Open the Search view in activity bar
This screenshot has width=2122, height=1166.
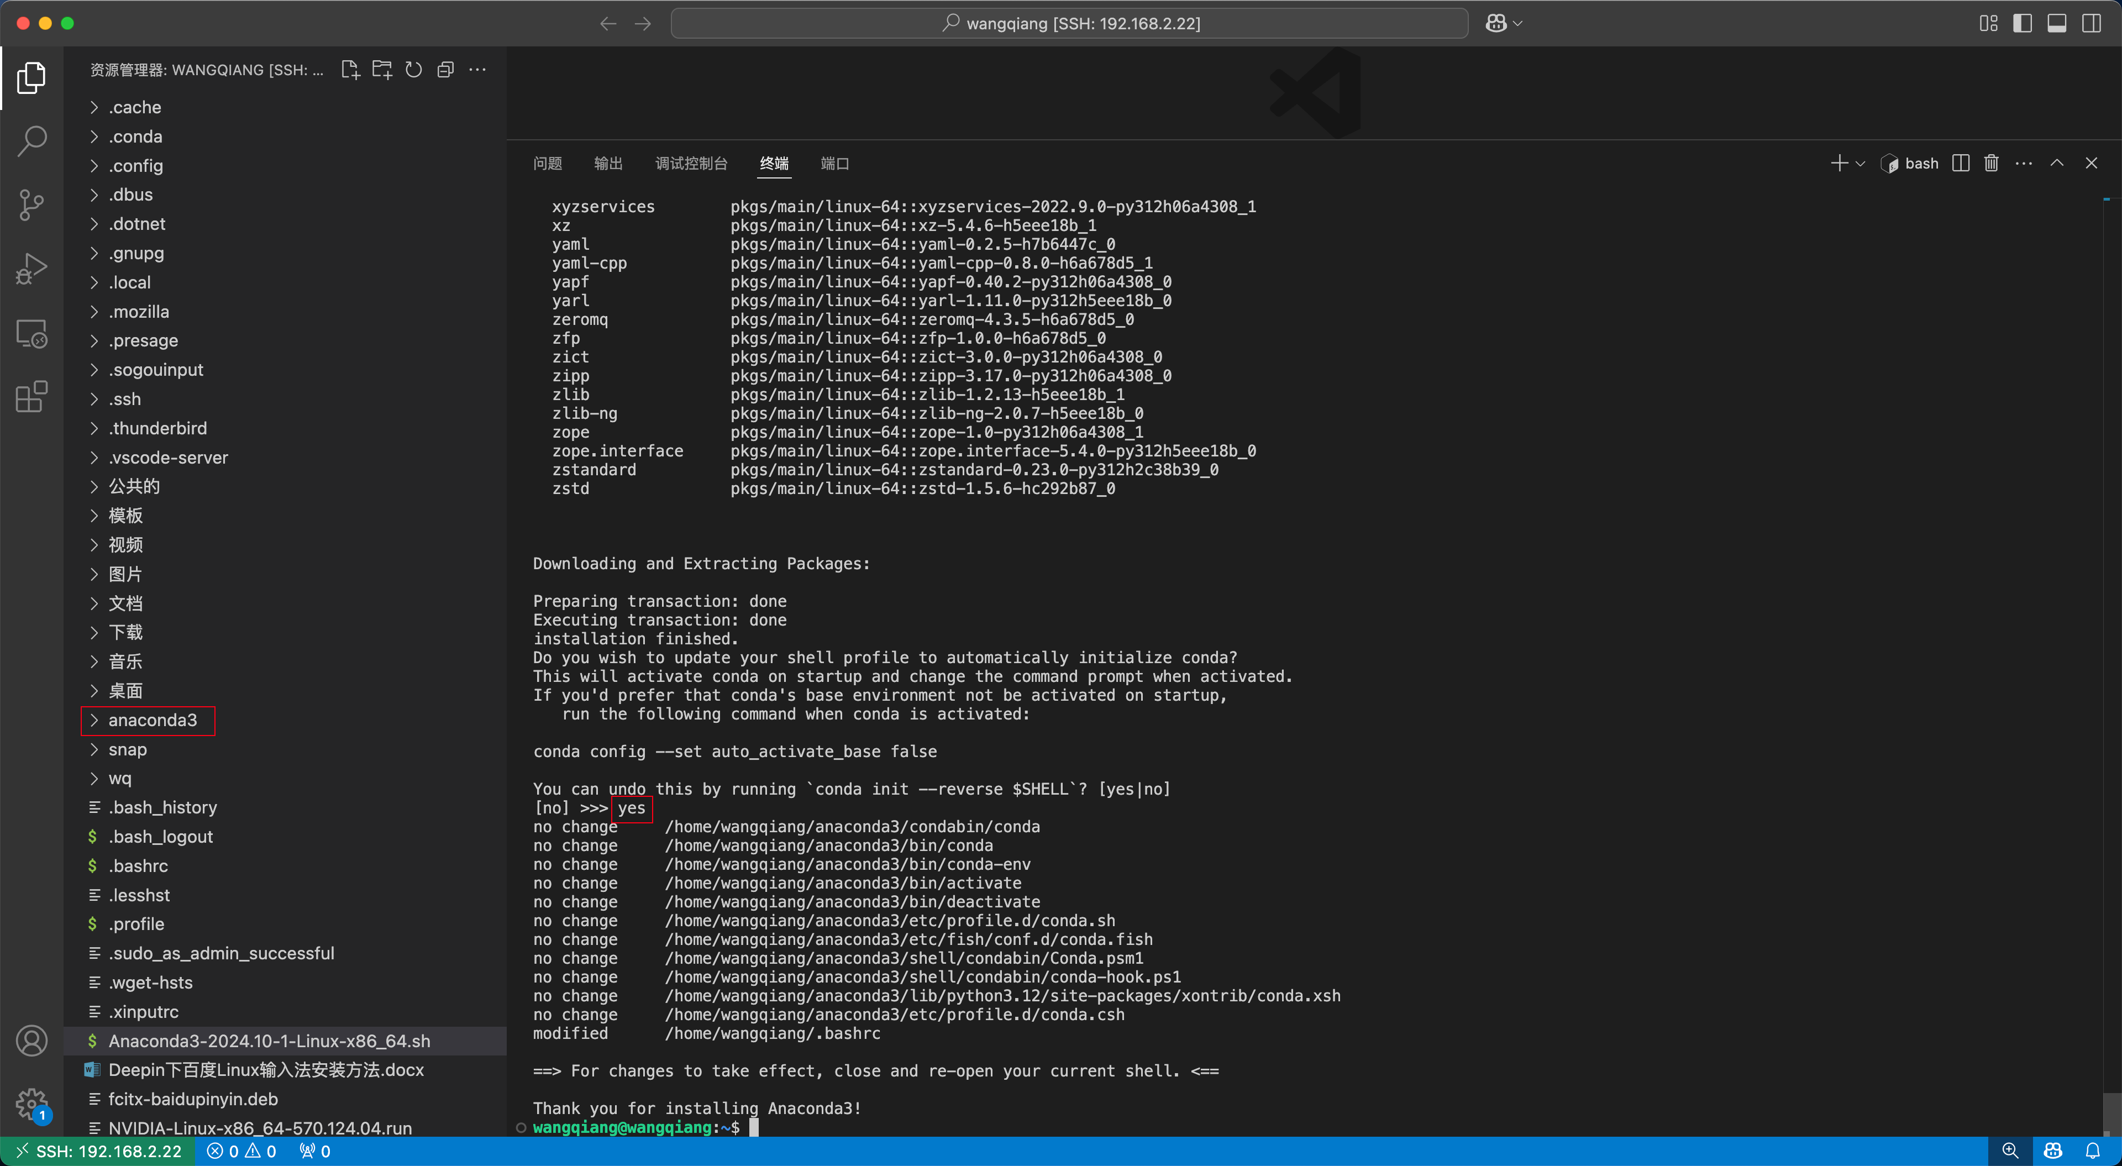(x=31, y=141)
